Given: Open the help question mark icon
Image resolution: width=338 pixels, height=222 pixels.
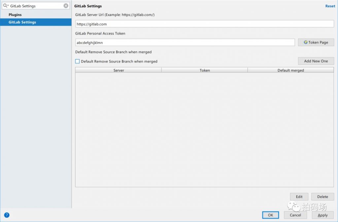Looking at the screenshot, I should click(x=7, y=215).
